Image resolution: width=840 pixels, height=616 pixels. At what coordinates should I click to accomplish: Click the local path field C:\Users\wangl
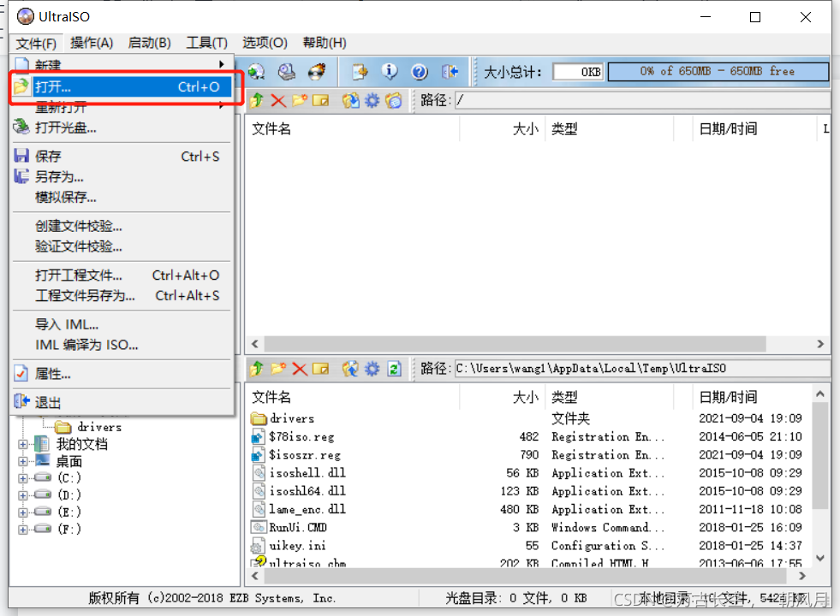point(642,368)
